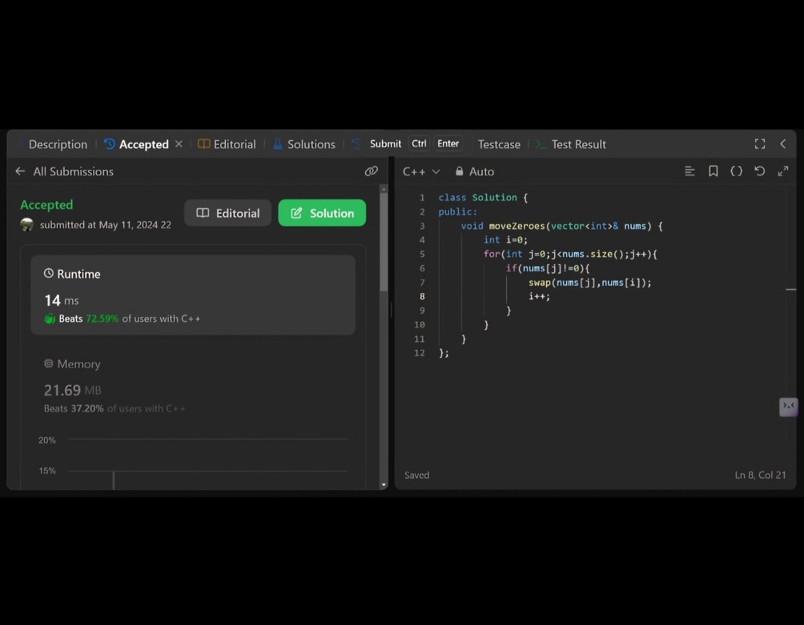
Task: Open the Editorial tab
Action: 226,144
